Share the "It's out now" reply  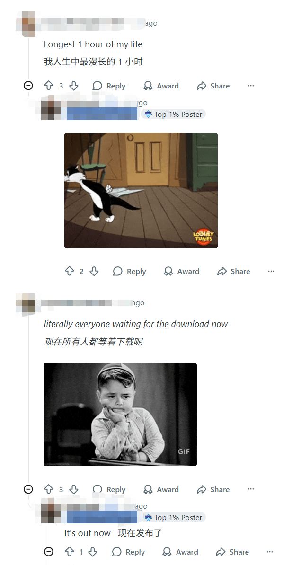click(x=232, y=552)
